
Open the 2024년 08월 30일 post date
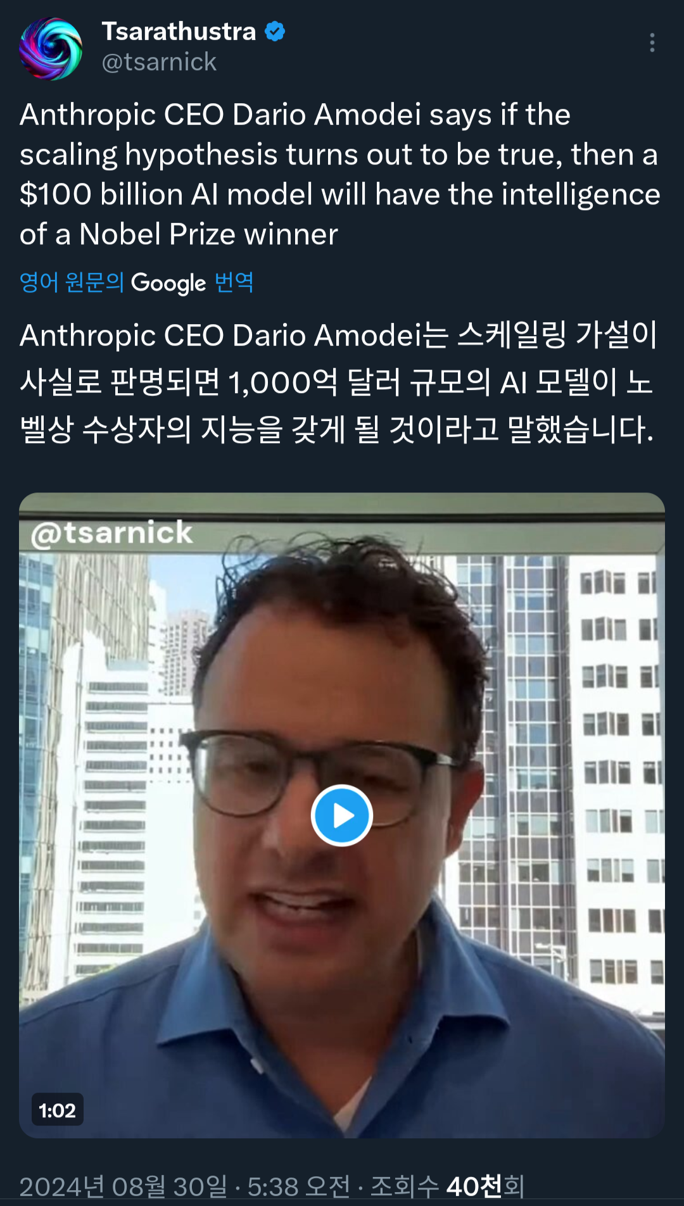(123, 1186)
